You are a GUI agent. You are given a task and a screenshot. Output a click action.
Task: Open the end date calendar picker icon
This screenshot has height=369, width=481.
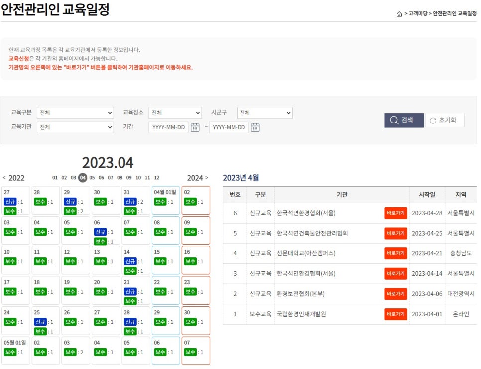[x=255, y=127]
